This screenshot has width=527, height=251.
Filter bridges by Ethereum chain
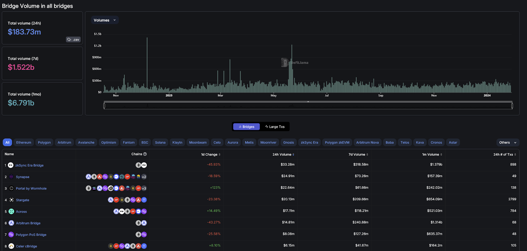pyautogui.click(x=24, y=143)
